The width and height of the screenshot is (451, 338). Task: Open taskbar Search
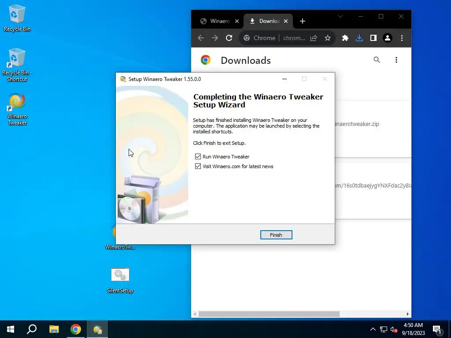pyautogui.click(x=32, y=329)
